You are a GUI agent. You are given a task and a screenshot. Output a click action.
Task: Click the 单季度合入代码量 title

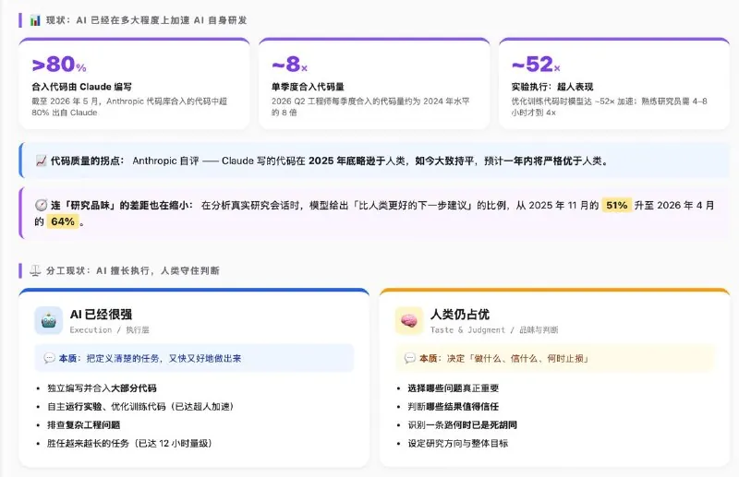point(308,87)
